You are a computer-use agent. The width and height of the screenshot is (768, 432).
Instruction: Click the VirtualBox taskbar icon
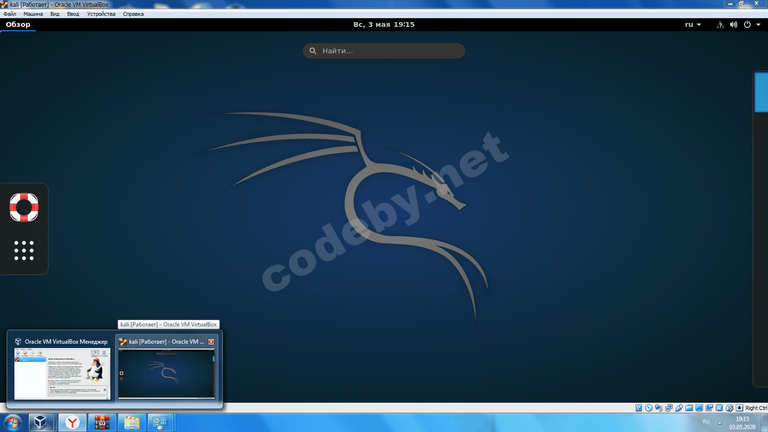pyautogui.click(x=41, y=423)
